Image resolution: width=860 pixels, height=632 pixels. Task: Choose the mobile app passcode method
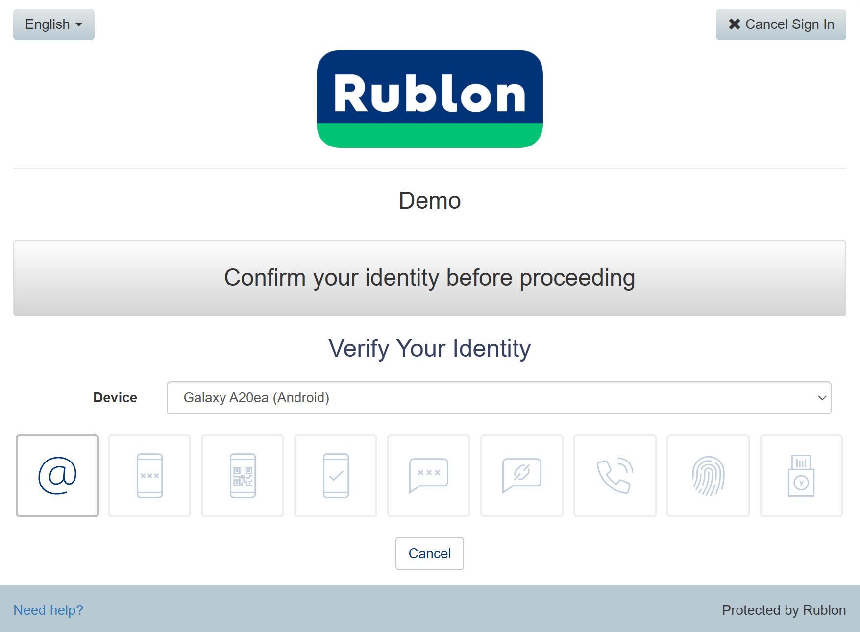coord(149,475)
